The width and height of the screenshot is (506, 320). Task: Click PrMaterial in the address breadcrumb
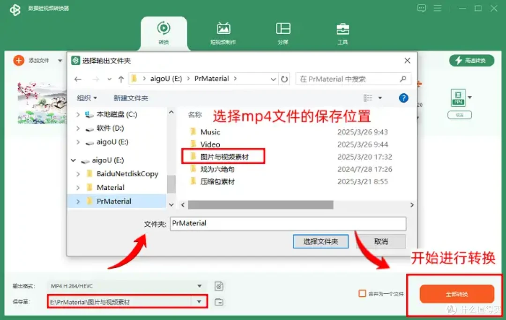coord(211,79)
